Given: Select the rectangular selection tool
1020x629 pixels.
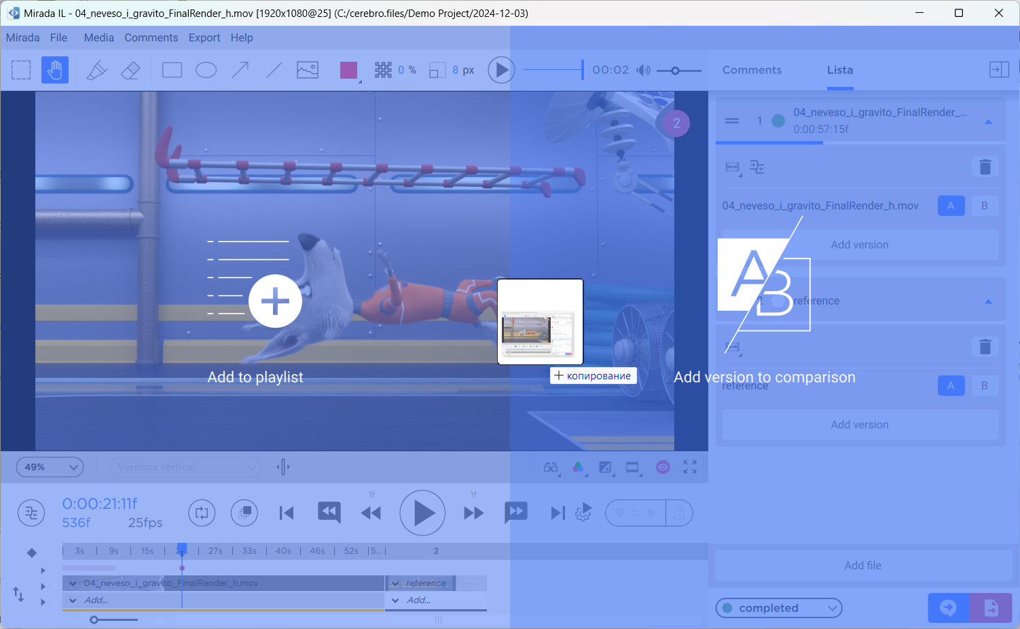Looking at the screenshot, I should pos(21,70).
